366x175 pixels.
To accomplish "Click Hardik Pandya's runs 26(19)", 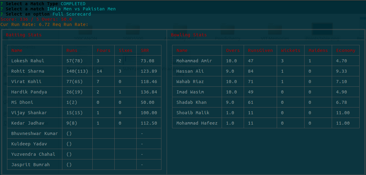I will pos(75,92).
